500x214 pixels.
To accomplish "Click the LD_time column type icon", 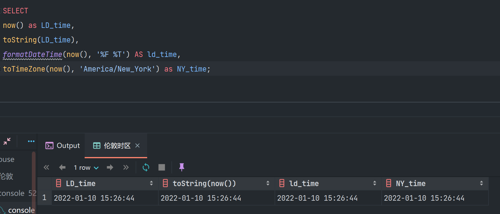I will (x=59, y=183).
